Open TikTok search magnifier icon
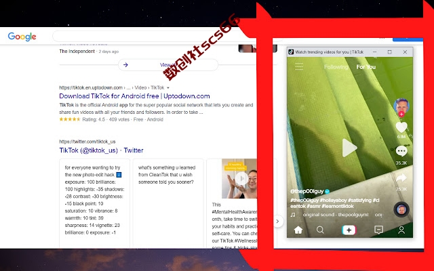This screenshot has height=271, width=434. tap(320, 230)
